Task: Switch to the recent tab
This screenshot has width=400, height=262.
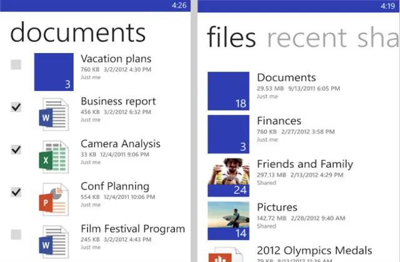Action: [307, 37]
